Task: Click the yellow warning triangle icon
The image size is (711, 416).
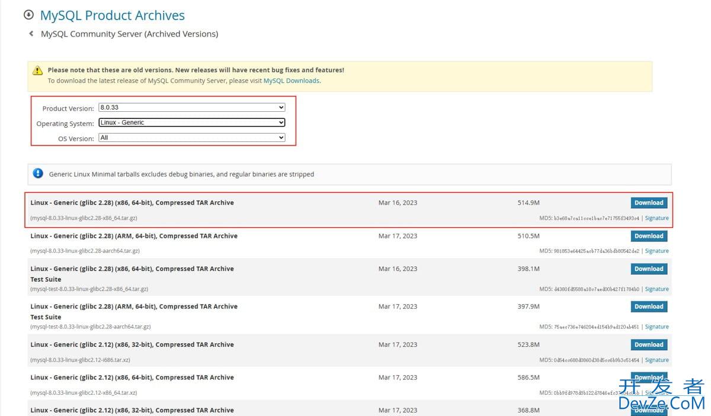Action: 38,70
